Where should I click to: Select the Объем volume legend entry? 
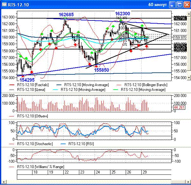point(29,116)
